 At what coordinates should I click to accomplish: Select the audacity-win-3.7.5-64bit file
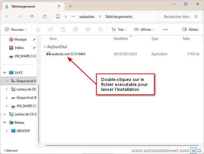(x=68, y=54)
